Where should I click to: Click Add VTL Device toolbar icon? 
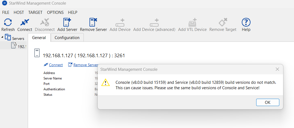pos(192,23)
